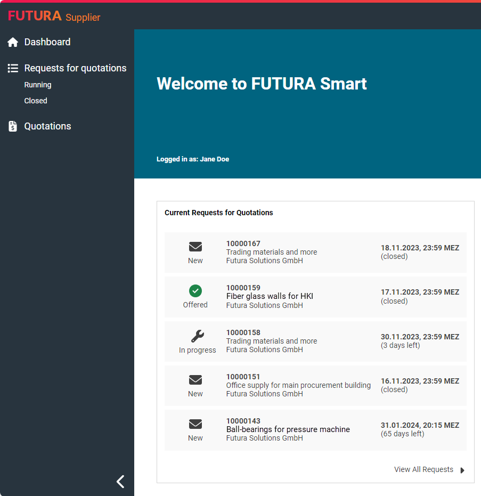Open Requests for quotations menu
The height and width of the screenshot is (496, 481).
click(x=75, y=68)
